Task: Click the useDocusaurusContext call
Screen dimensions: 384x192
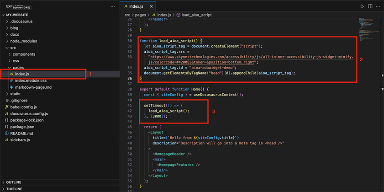Action: (215, 95)
